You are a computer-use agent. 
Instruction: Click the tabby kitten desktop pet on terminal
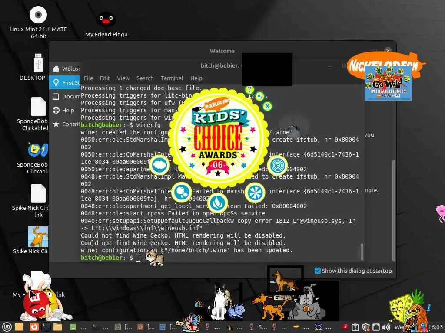tap(155, 257)
